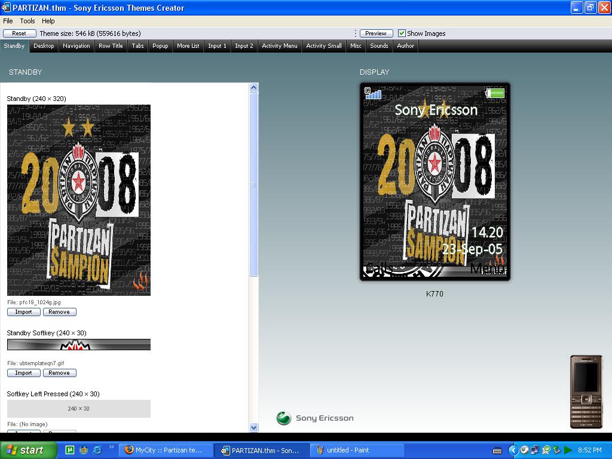This screenshot has height=459, width=612.
Task: Switch to the untitled - Paint taskbar window
Action: (x=359, y=450)
